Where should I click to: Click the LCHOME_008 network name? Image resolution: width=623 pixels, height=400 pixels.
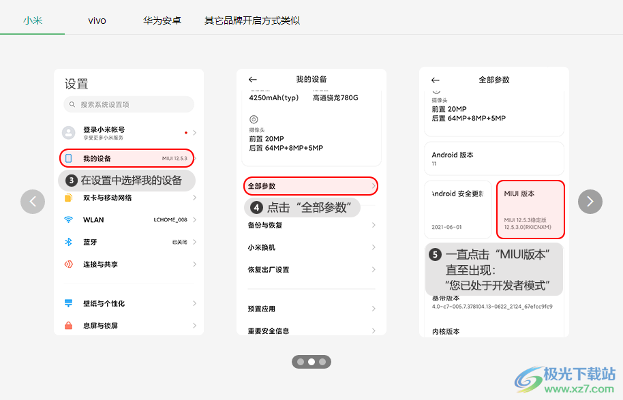170,219
